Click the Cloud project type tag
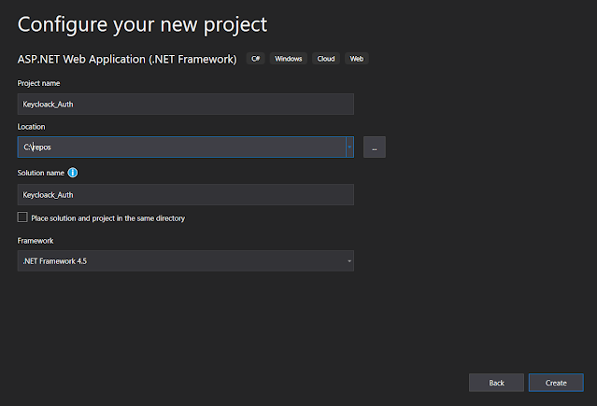The height and width of the screenshot is (406, 597). pyautogui.click(x=325, y=59)
